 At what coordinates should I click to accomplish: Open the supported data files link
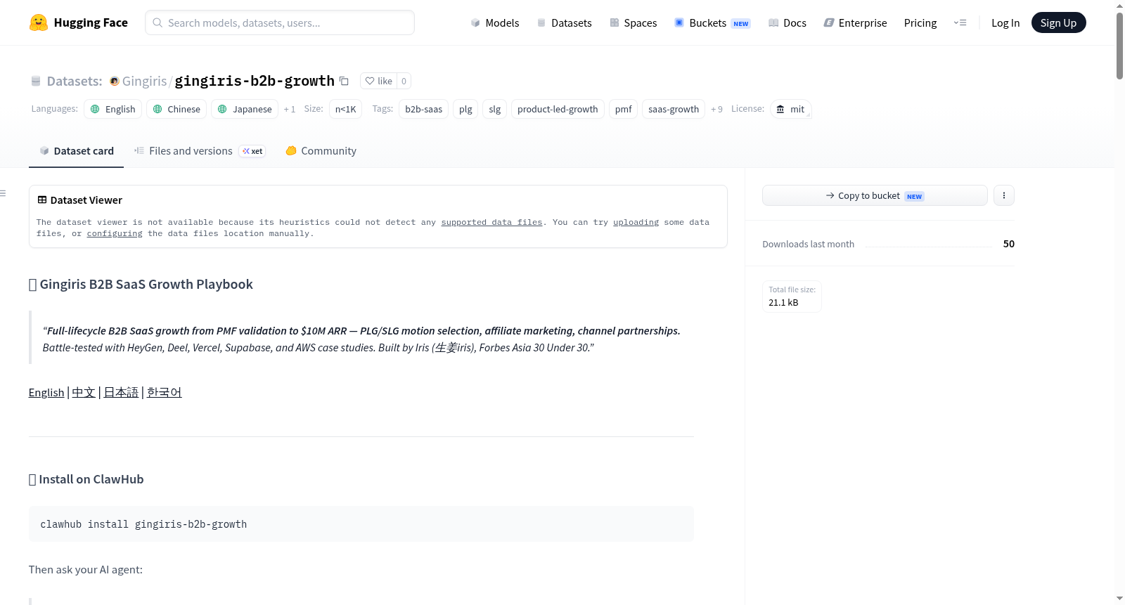[491, 222]
